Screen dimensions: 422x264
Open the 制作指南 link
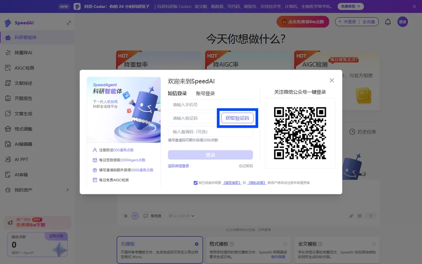(x=278, y=257)
